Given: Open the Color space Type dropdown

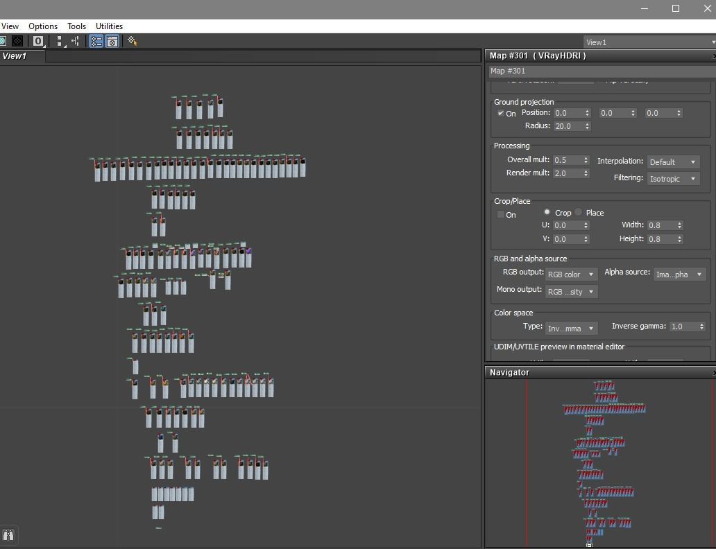Looking at the screenshot, I should (x=571, y=328).
